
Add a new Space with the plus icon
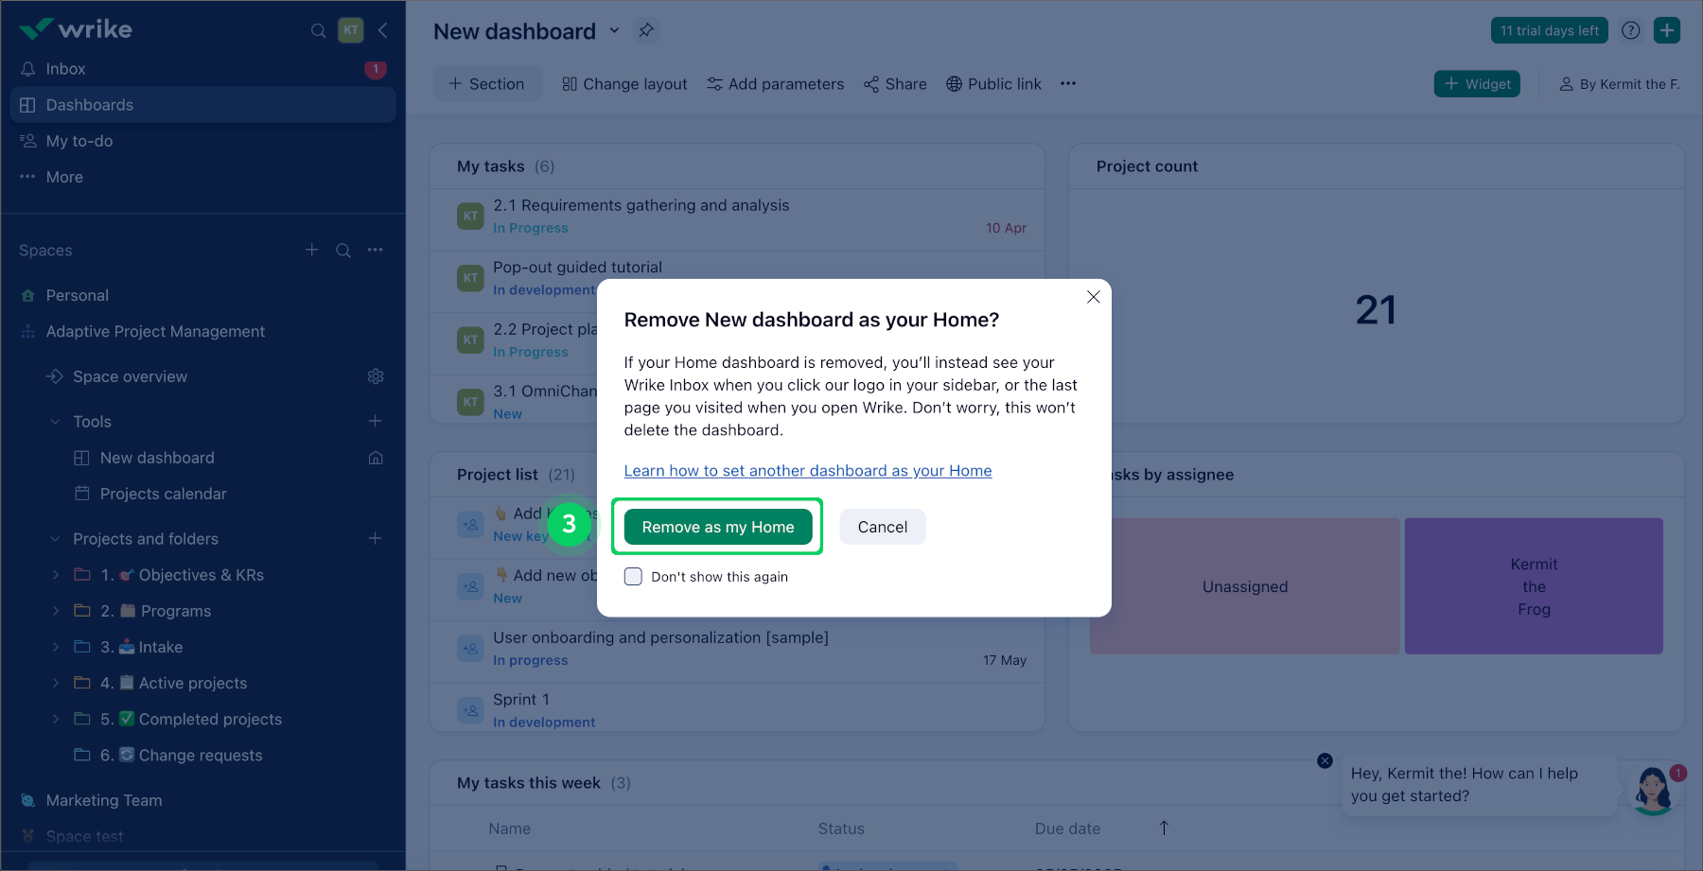pyautogui.click(x=311, y=250)
